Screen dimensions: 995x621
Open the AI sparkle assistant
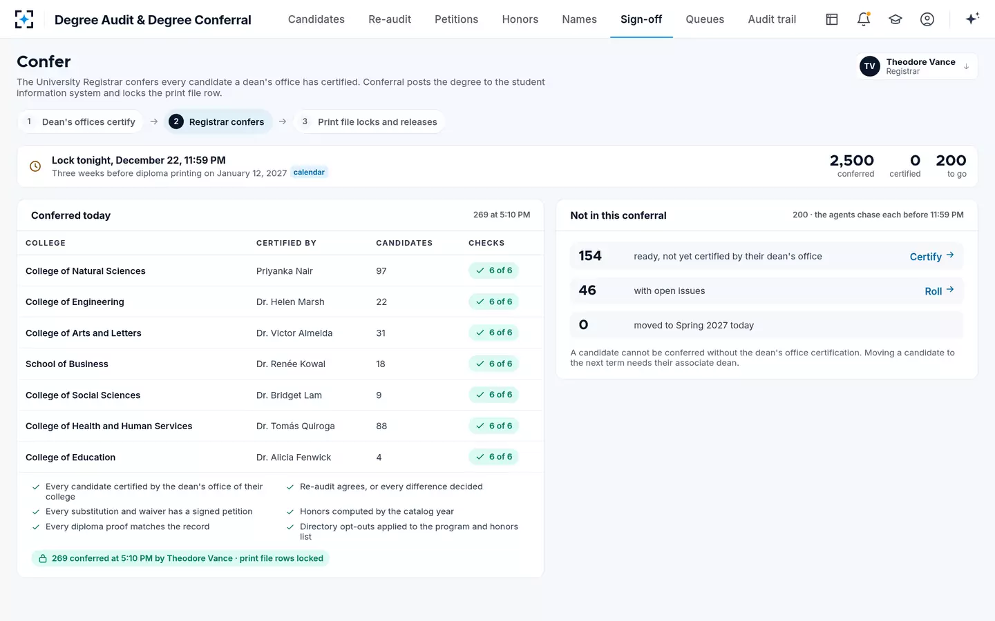[972, 19]
